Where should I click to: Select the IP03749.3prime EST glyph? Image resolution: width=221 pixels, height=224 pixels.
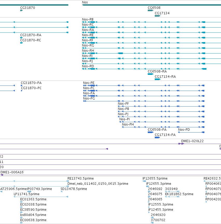[29, 192]
